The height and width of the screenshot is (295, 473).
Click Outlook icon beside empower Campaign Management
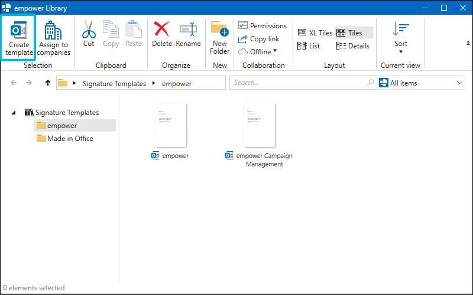pos(229,155)
